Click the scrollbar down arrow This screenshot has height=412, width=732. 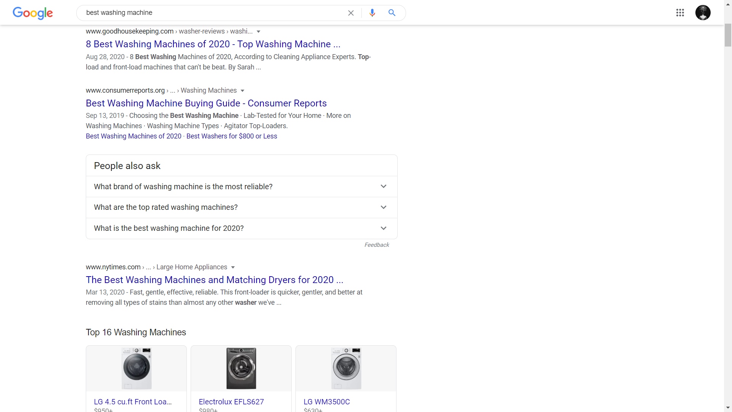point(728,408)
